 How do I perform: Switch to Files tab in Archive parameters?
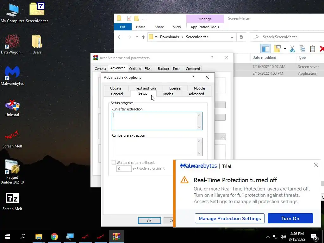coord(148,69)
